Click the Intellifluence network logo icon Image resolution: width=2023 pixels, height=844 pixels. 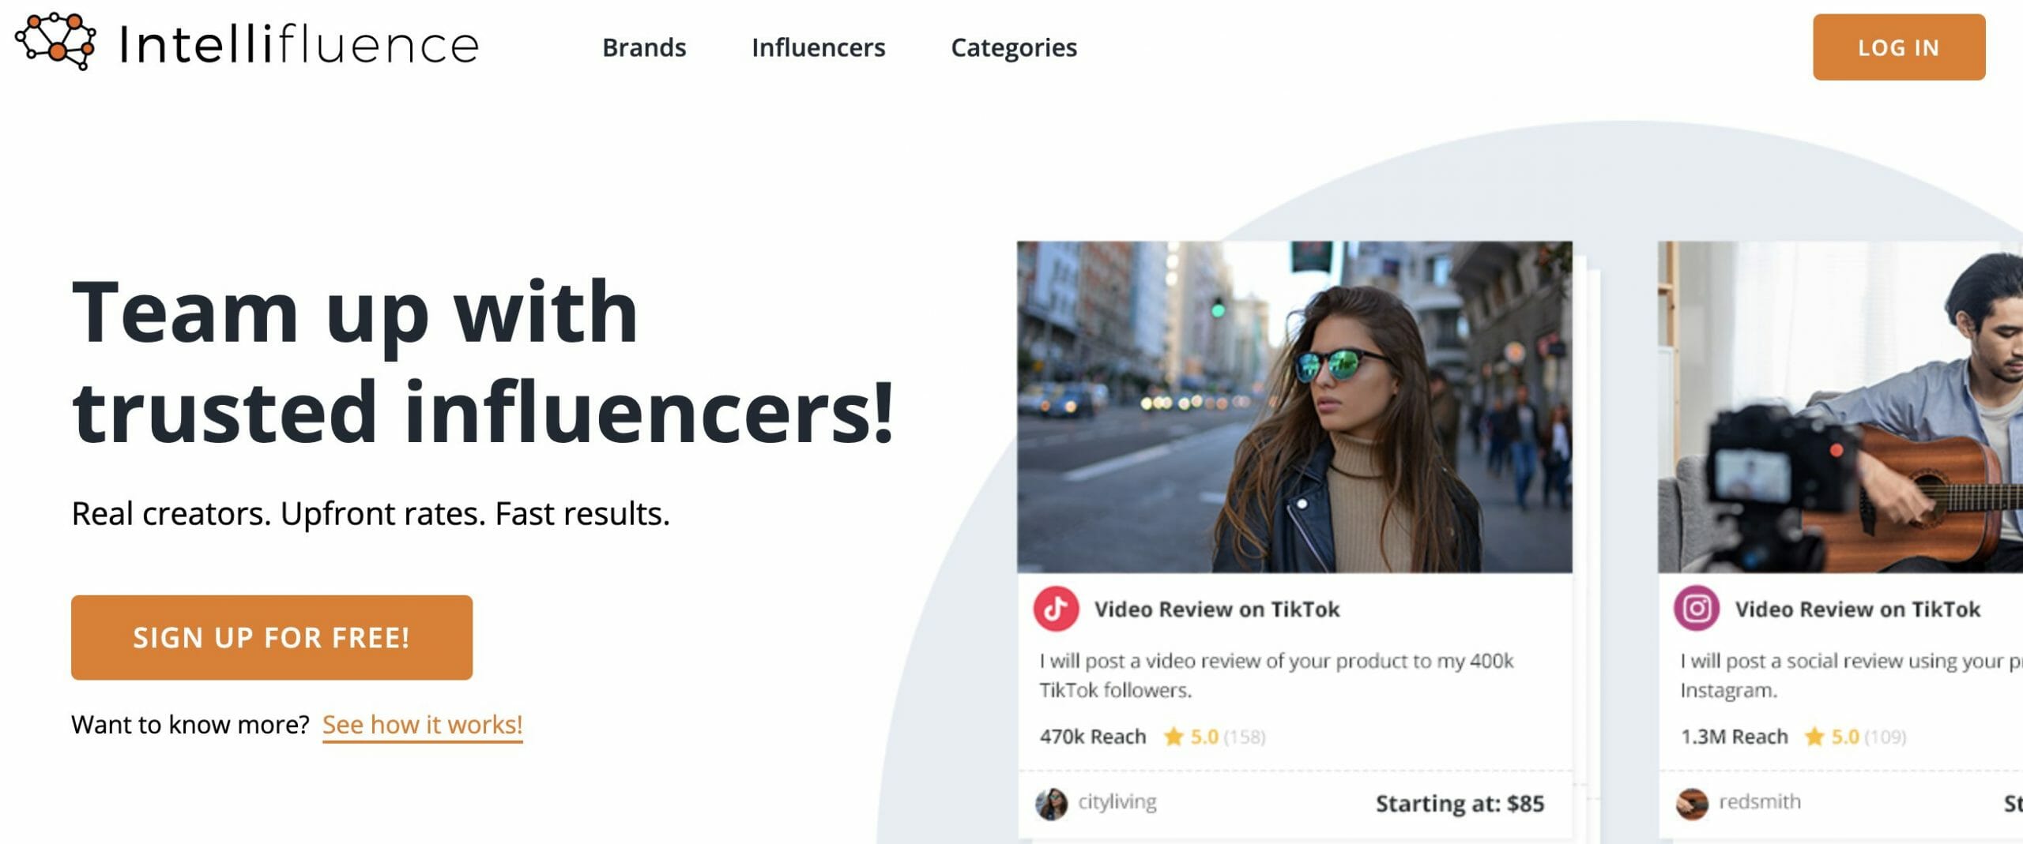tap(56, 42)
